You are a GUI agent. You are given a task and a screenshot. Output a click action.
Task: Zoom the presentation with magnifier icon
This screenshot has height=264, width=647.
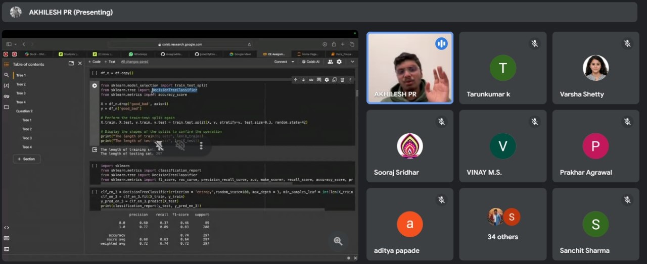pos(338,241)
